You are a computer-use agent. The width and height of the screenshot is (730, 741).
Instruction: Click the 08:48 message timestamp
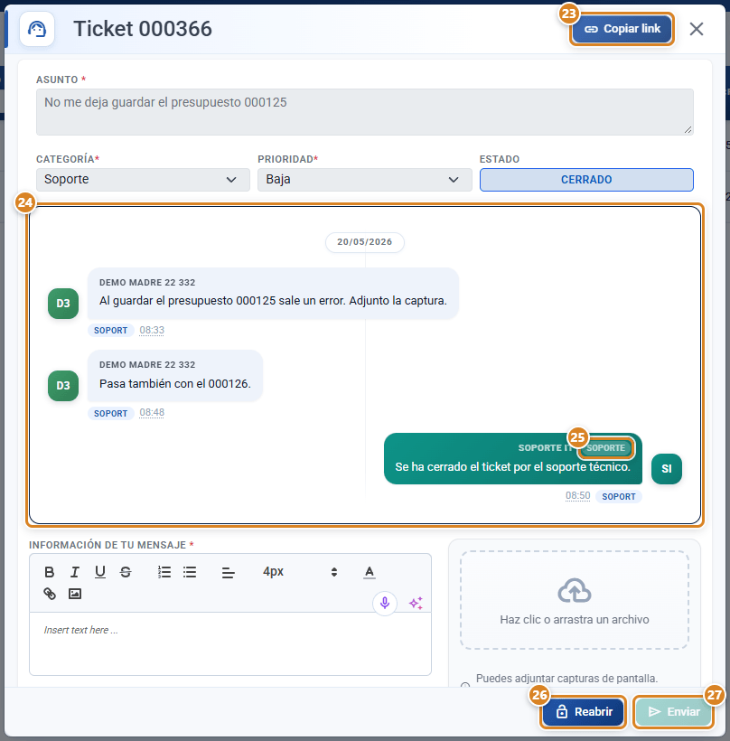[152, 413]
